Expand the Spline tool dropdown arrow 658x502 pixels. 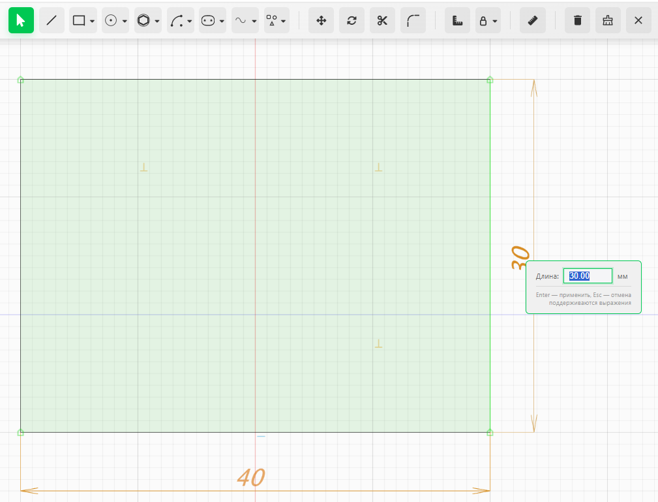pos(254,21)
